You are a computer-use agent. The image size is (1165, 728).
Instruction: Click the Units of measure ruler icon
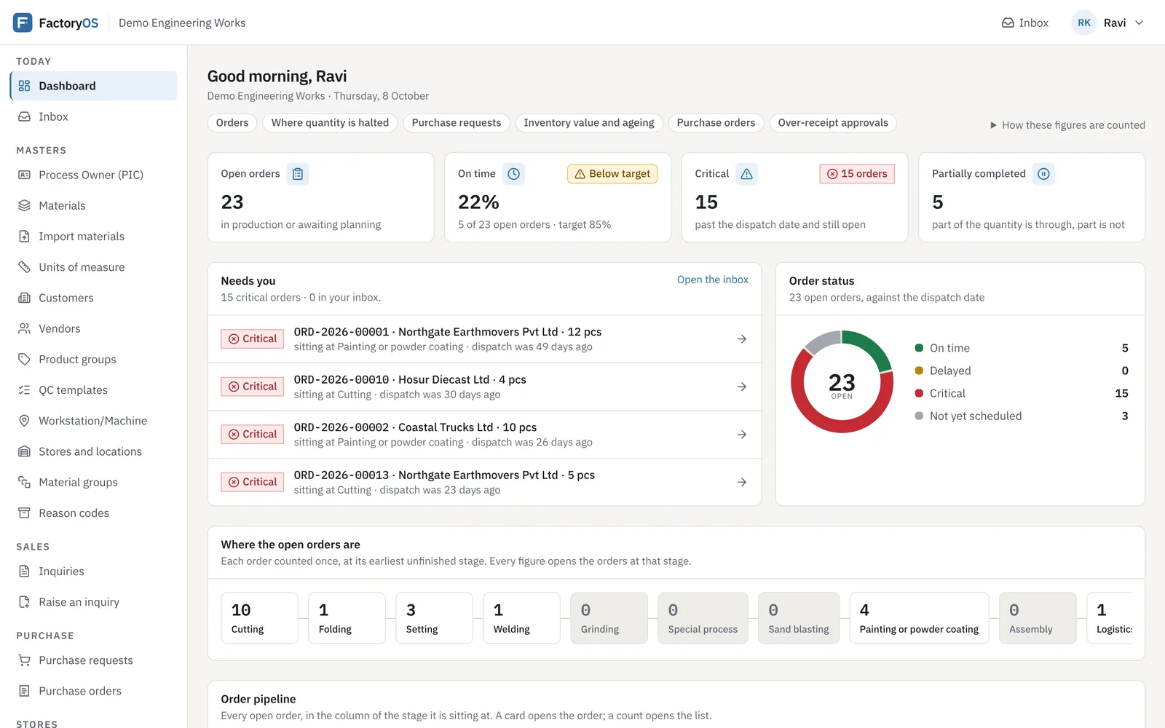coord(24,267)
